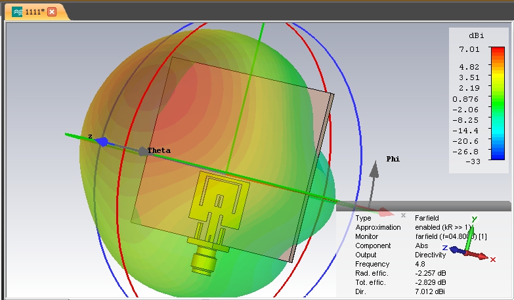Click the dBi unit label above the legend

[477, 35]
